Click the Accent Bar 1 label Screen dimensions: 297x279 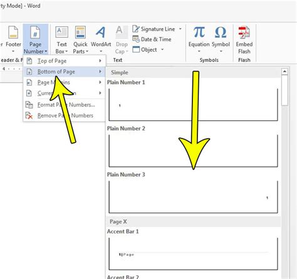click(x=123, y=231)
